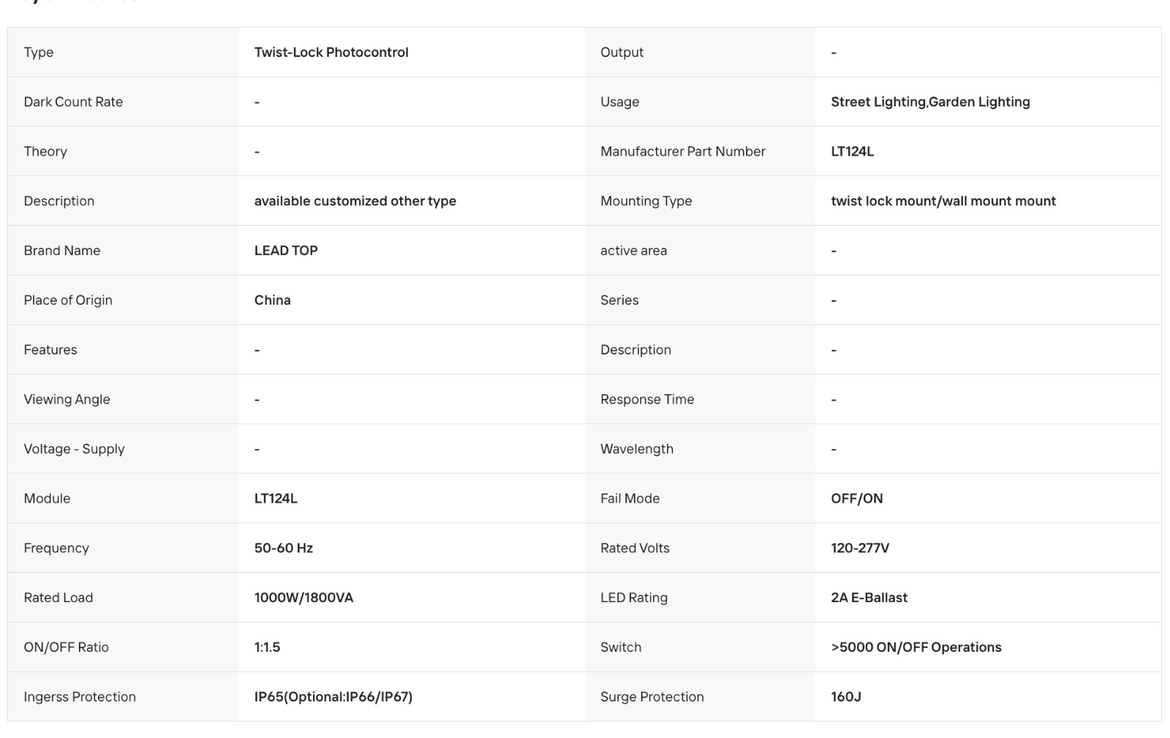Click the 120-277V rated volts value

click(x=860, y=548)
